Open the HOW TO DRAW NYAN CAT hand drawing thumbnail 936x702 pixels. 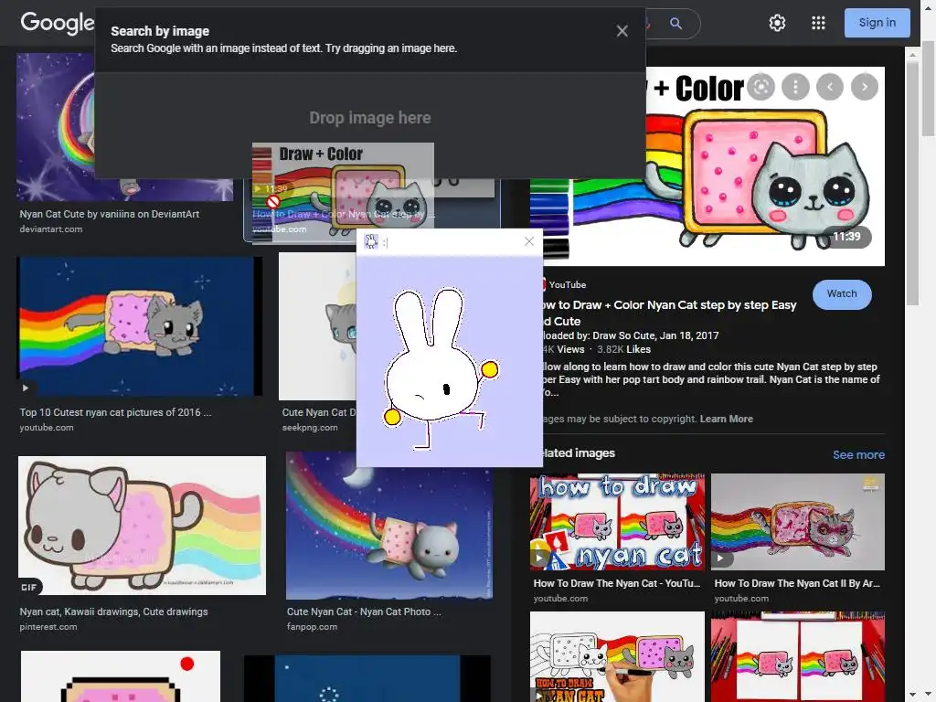[617, 656]
